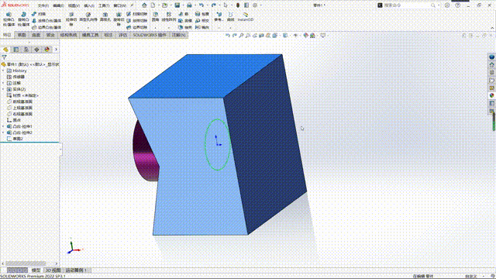The image size is (496, 279).
Task: Select the Swept Cut tool
Action: coord(137,14)
